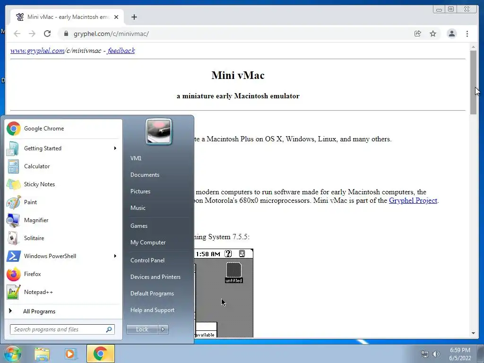The image size is (484, 363).
Task: Open shutdown options arrow next to Lock
Action: pos(163,329)
